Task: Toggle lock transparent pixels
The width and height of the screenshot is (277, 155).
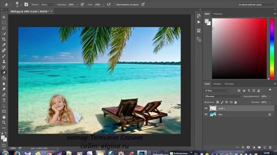Action: point(217,102)
